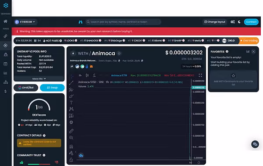The height and width of the screenshot is (166, 263).
Task: Click the Contract Details info icon
Action: click(x=44, y=135)
